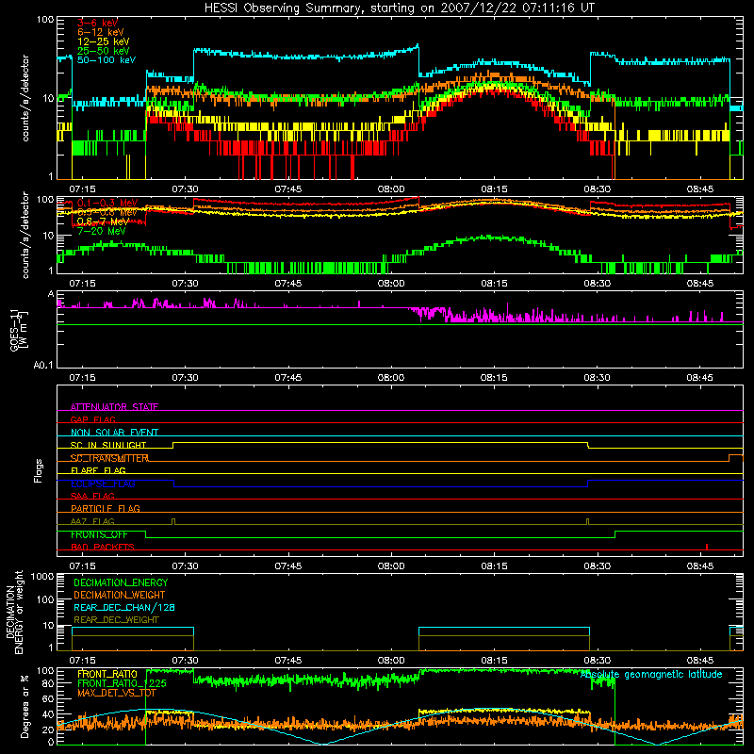Select the 6-12 keV legend label
Screen dimensions: 754x754
tap(100, 32)
